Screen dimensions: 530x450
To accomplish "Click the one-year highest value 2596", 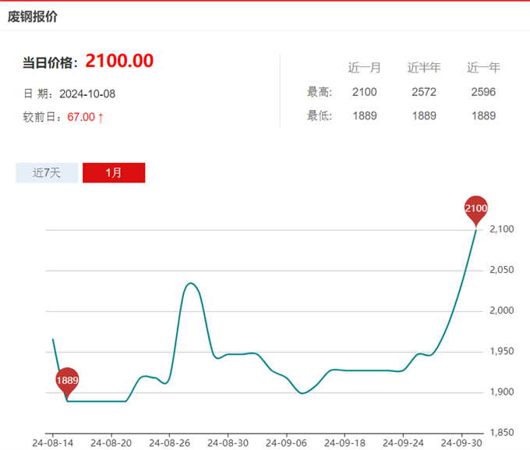I will (483, 92).
